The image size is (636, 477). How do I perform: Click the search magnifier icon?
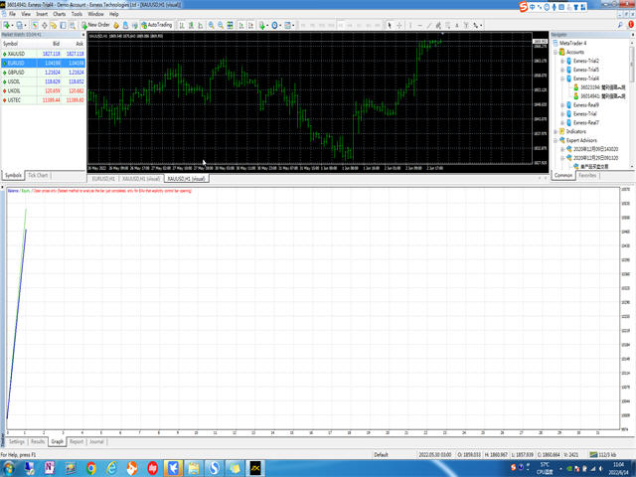(620, 25)
